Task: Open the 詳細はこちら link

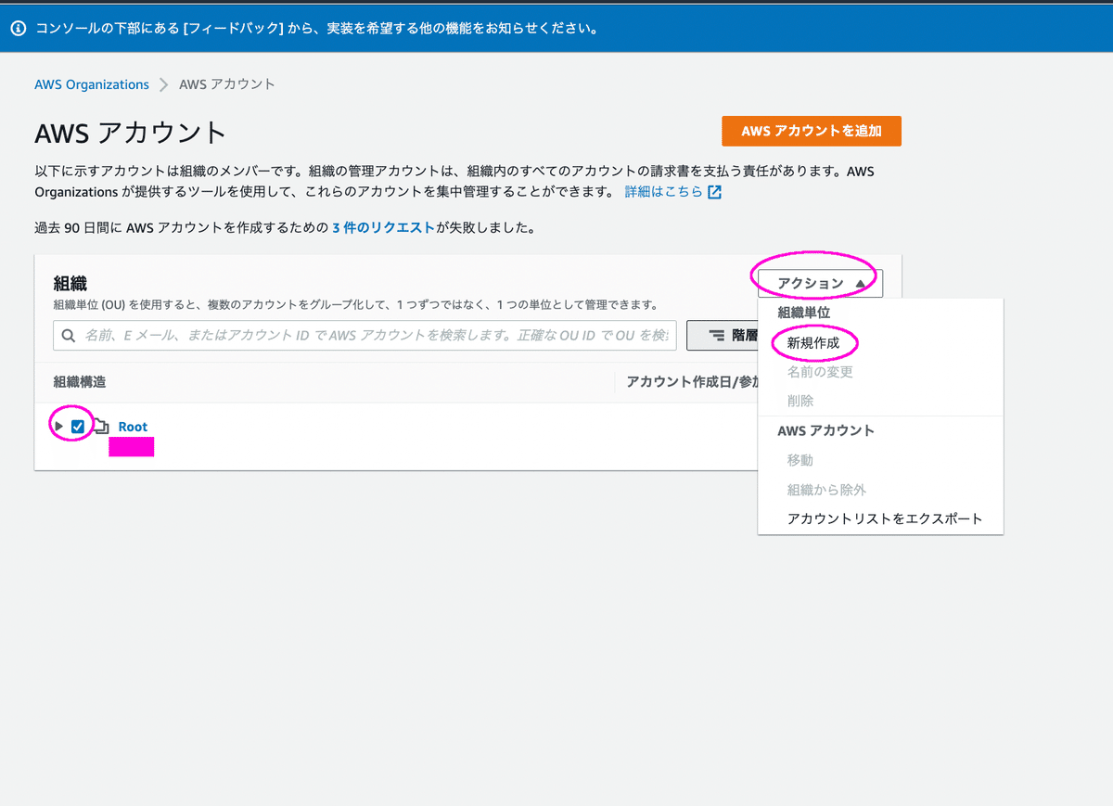Action: [663, 192]
